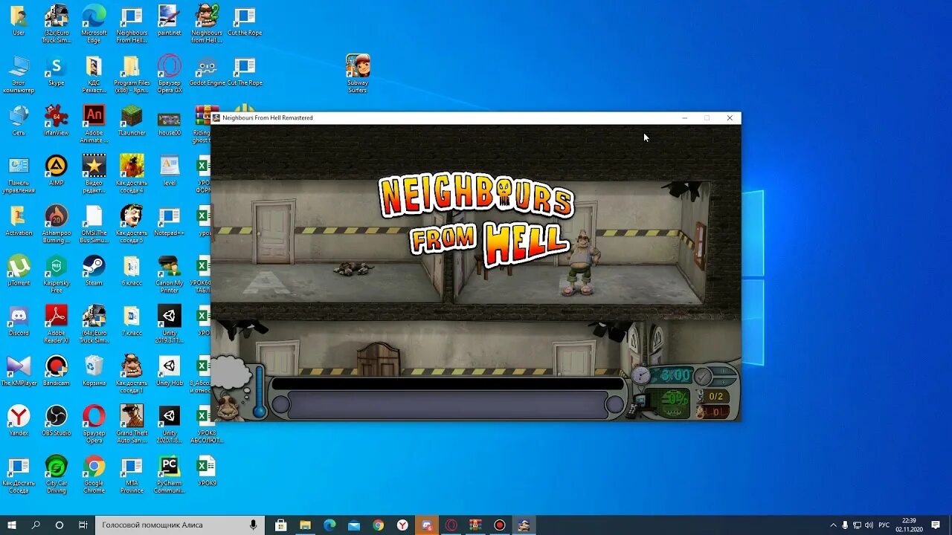This screenshot has width=952, height=535.
Task: Select the µTorrent desktop icon
Action: (19, 271)
